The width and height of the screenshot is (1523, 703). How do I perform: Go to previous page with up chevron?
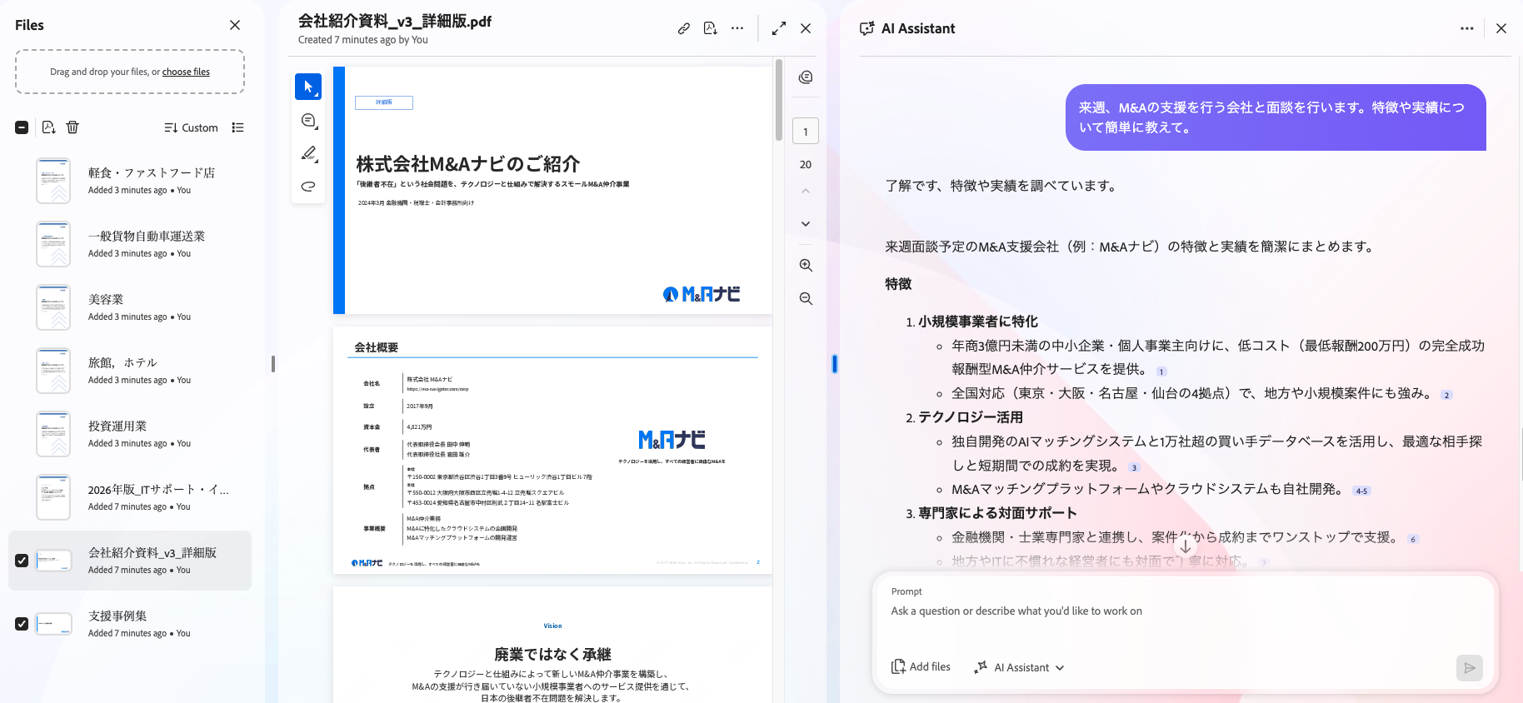[806, 191]
